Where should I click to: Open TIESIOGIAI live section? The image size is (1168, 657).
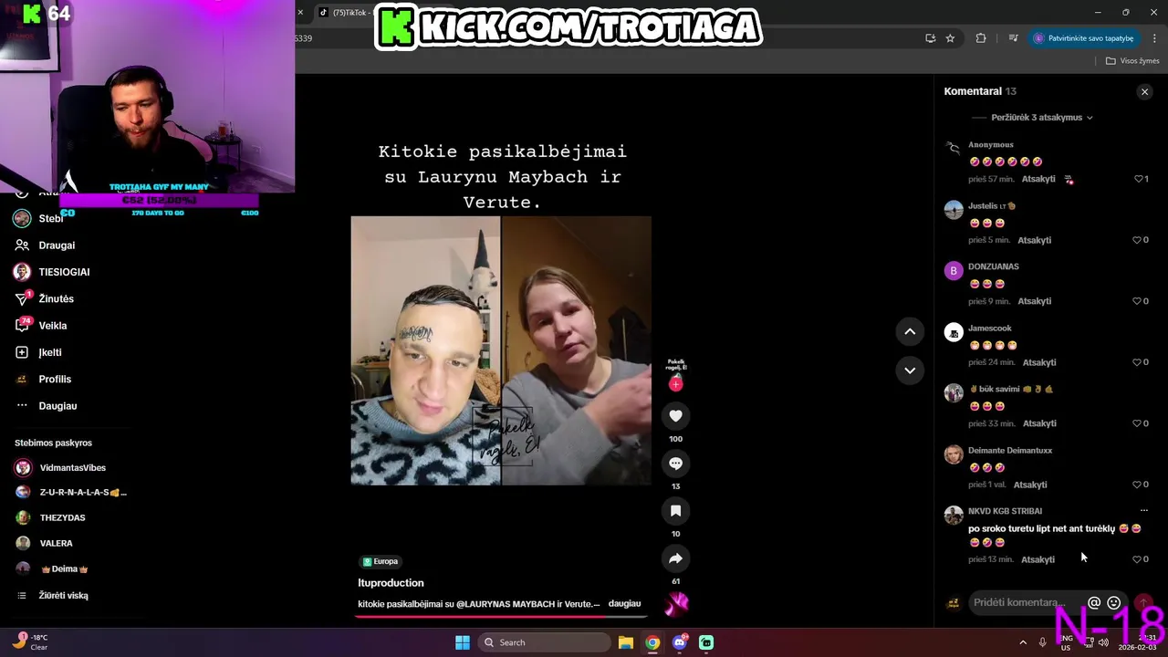(x=64, y=272)
